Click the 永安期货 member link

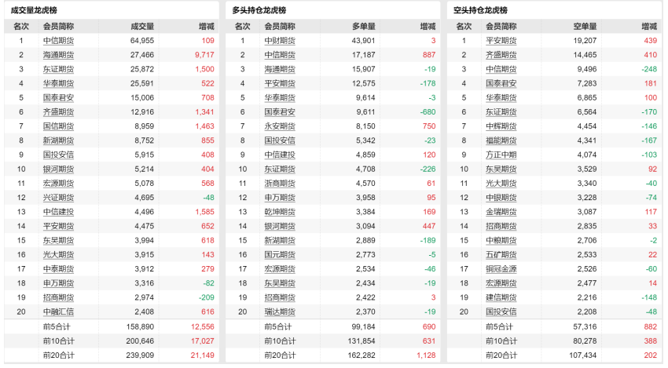click(x=280, y=126)
